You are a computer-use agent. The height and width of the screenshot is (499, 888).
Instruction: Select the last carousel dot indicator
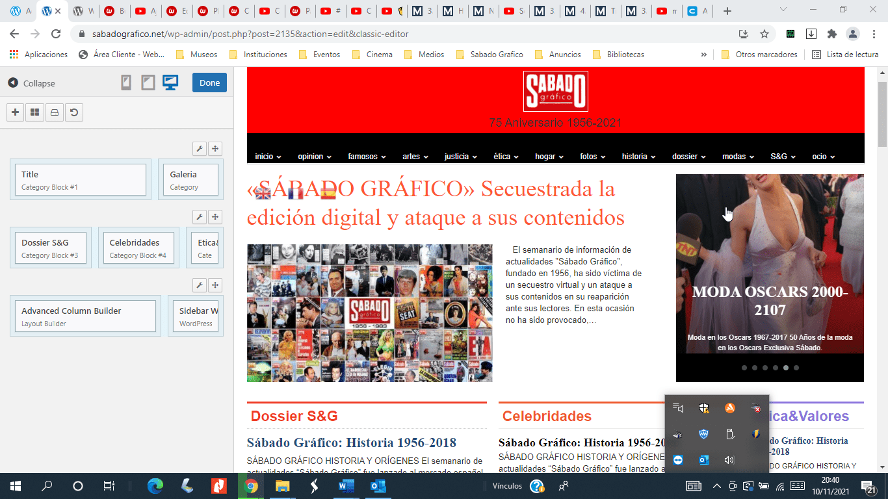pyautogui.click(x=796, y=368)
